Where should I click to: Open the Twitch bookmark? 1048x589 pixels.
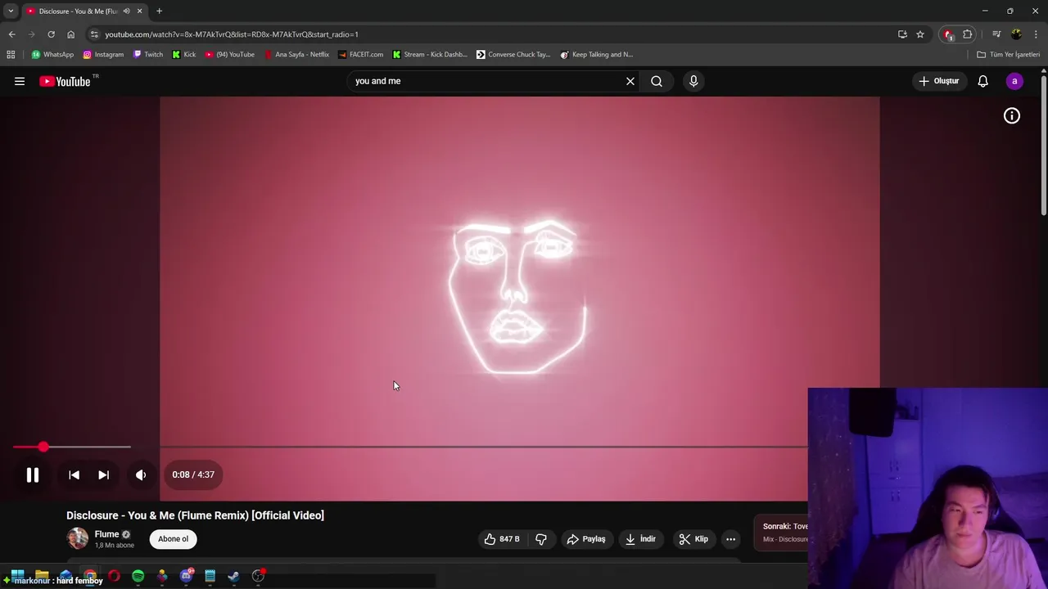pos(147,55)
